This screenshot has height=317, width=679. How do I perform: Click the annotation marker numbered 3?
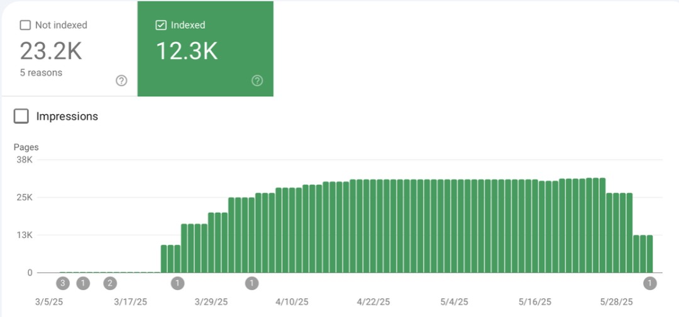pos(62,283)
